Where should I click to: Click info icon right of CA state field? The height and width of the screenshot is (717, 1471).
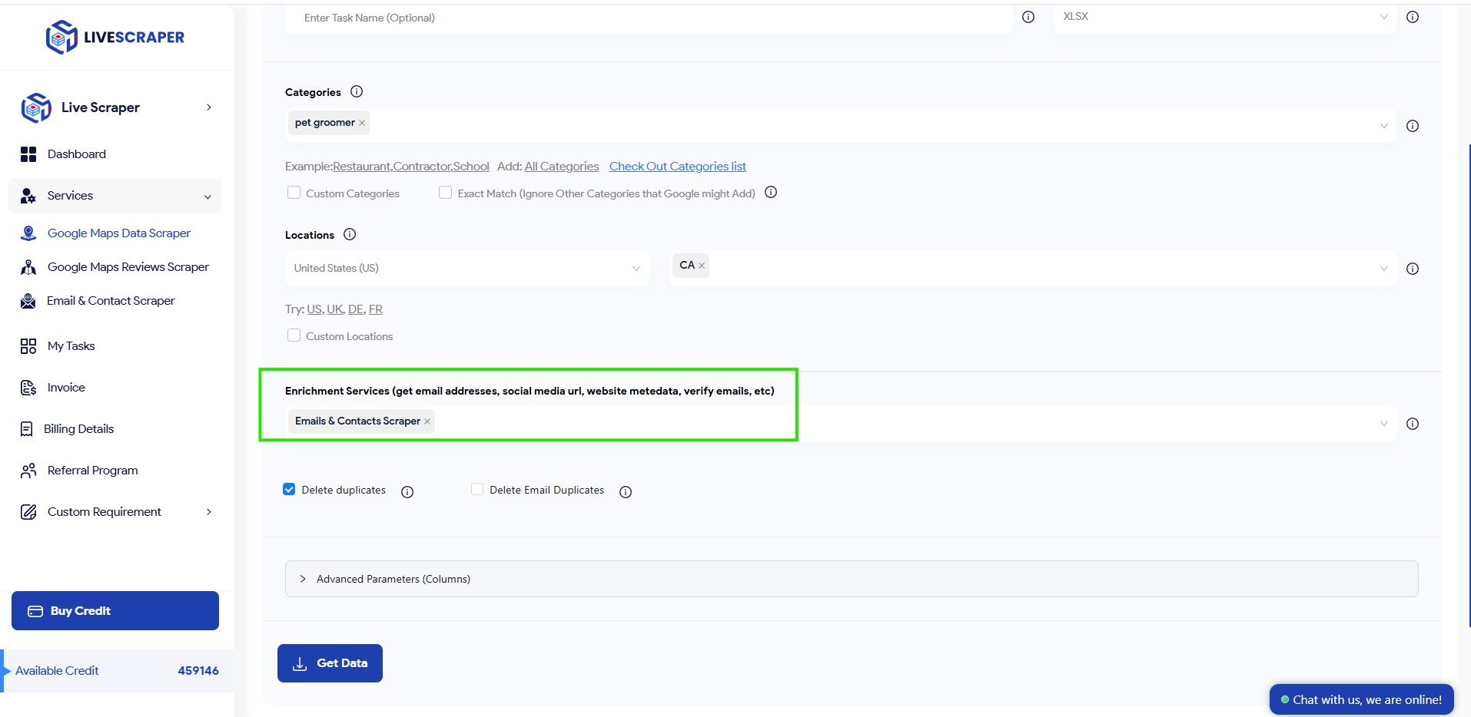pyautogui.click(x=1413, y=269)
